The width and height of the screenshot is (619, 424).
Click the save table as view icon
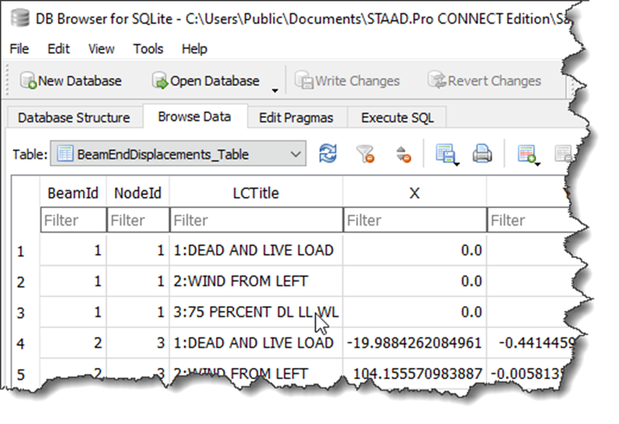[x=445, y=153]
